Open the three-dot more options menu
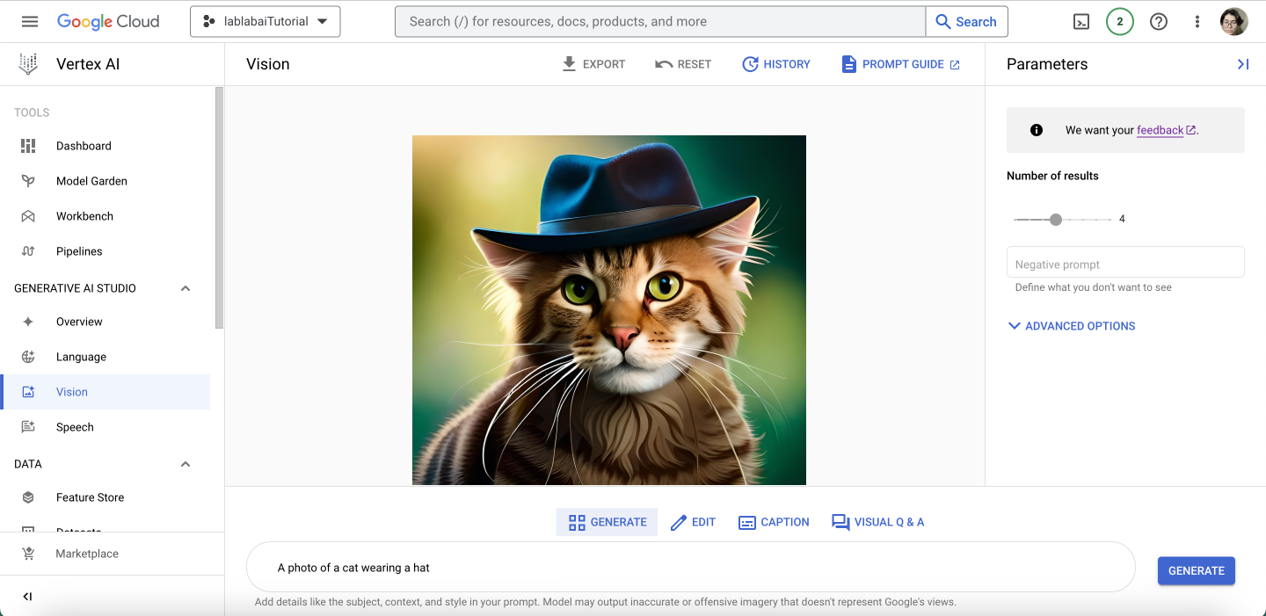1266x616 pixels. click(1197, 22)
